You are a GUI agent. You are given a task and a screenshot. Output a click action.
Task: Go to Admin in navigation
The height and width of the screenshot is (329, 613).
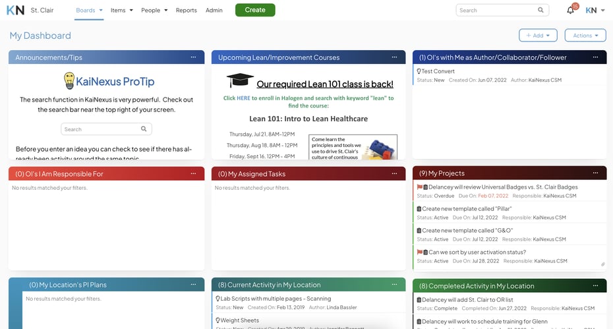214,10
